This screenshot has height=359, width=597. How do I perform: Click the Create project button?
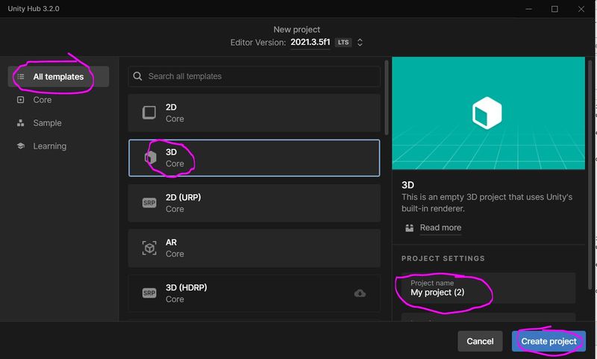(548, 341)
